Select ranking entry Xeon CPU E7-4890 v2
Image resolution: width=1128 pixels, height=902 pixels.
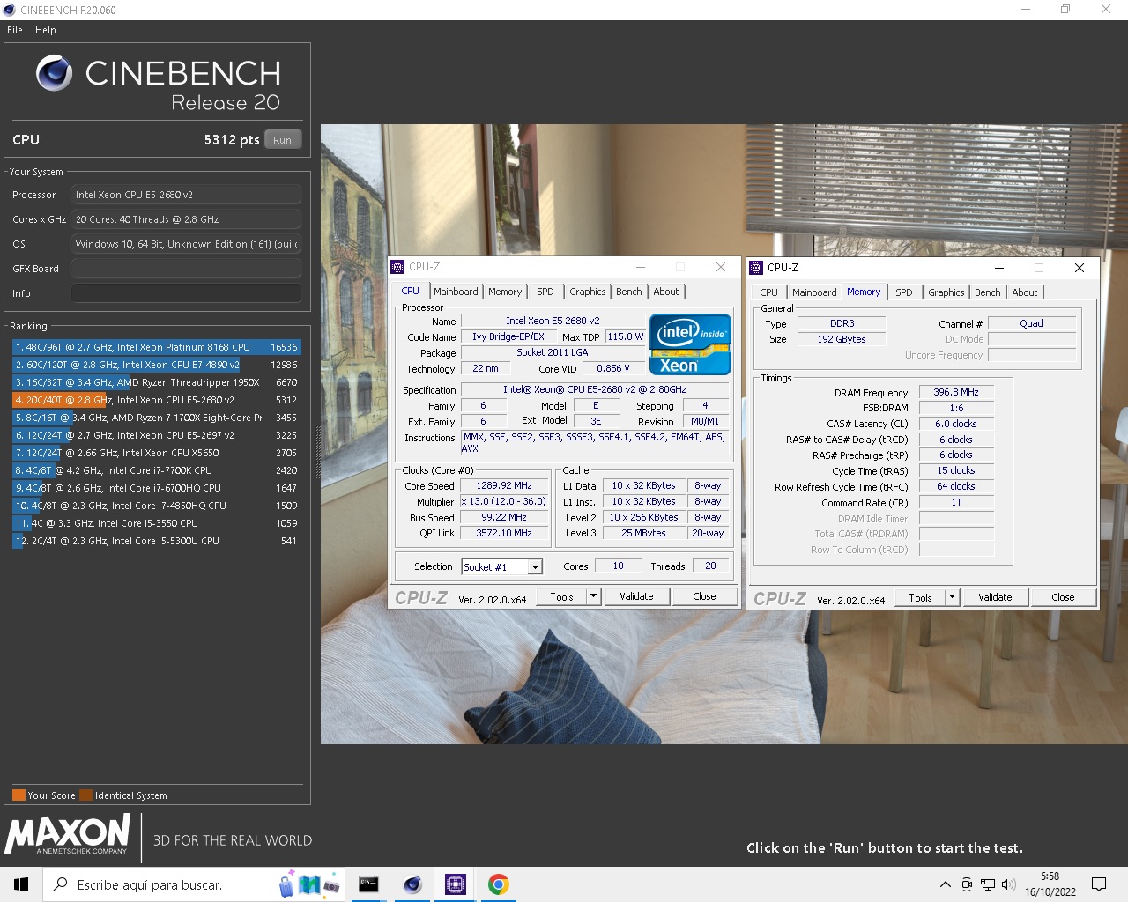(x=157, y=365)
